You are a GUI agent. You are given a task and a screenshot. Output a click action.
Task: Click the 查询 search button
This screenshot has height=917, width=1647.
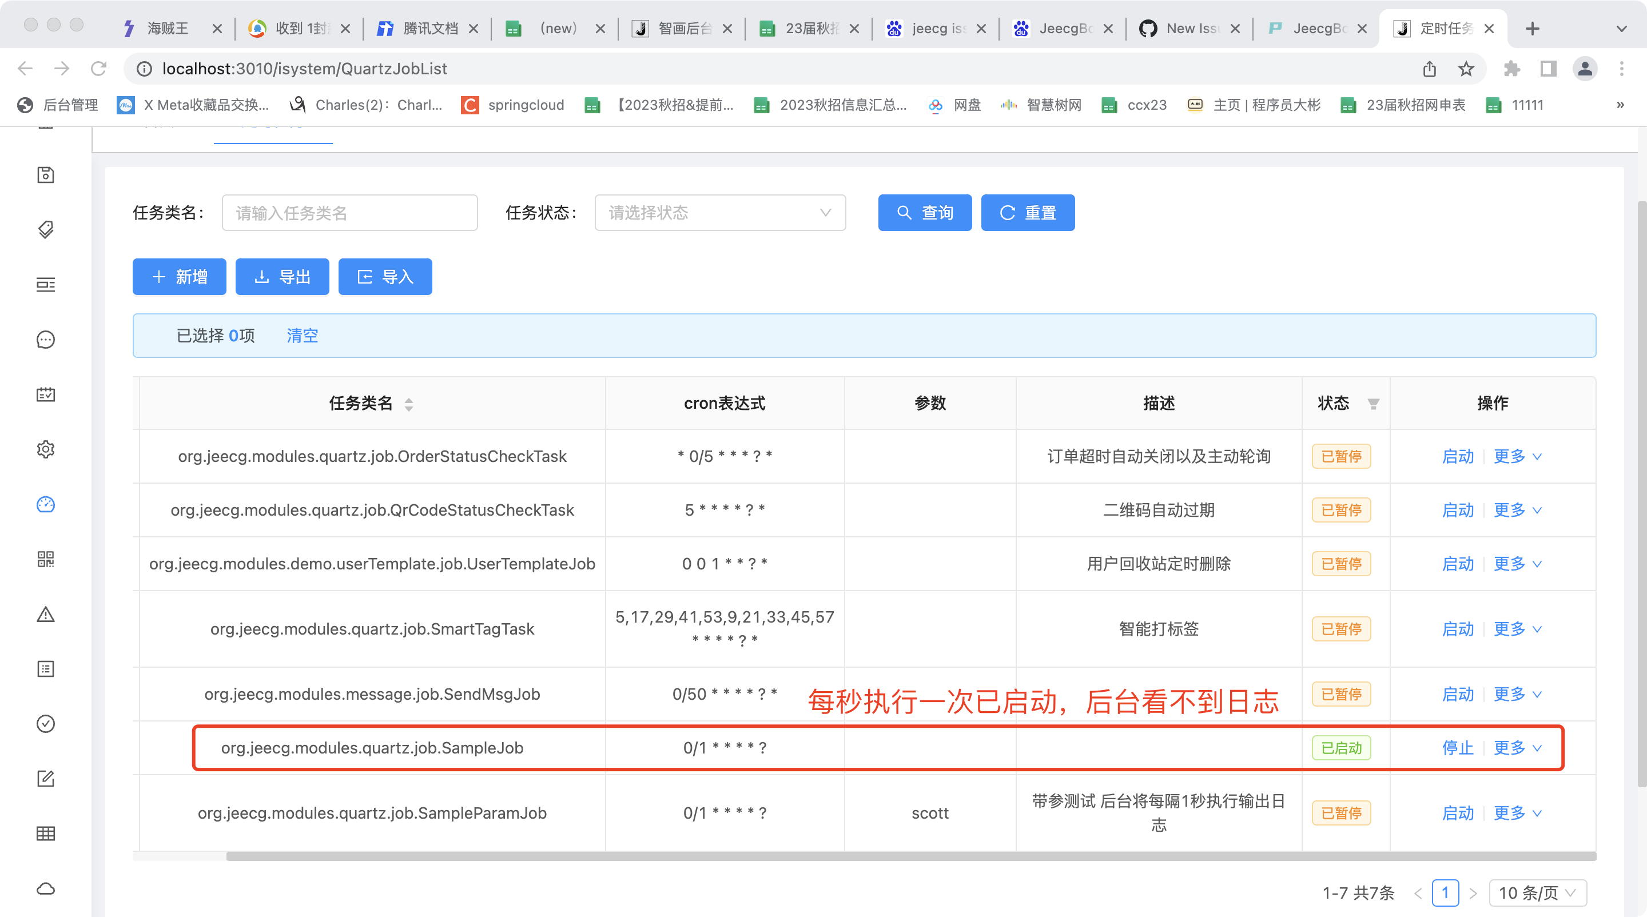click(x=925, y=212)
